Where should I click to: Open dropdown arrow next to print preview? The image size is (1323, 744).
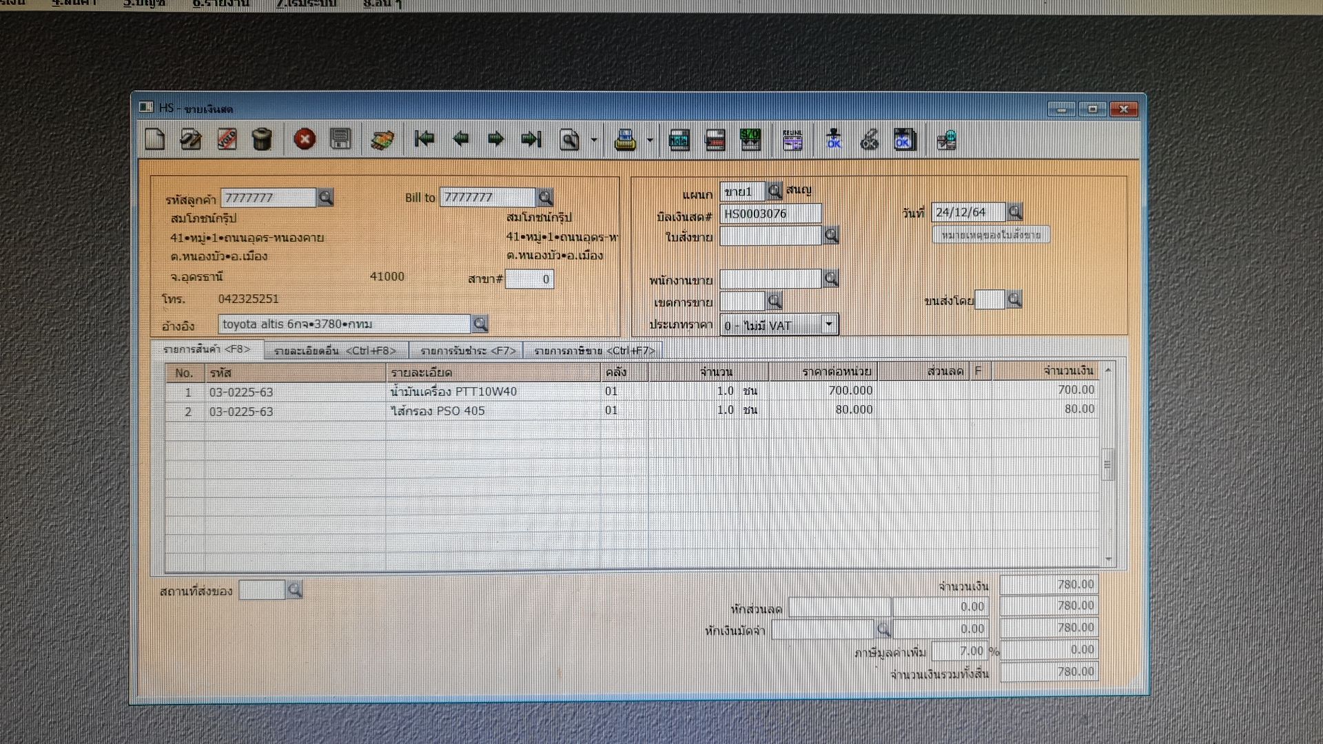(x=594, y=141)
